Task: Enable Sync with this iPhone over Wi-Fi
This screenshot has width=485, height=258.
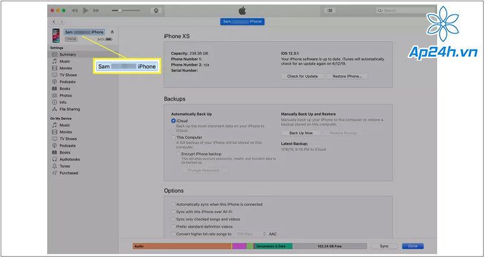Action: pos(173,212)
